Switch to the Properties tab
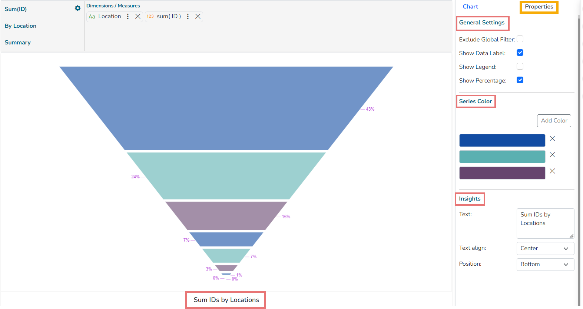Image resolution: width=583 pixels, height=309 pixels. click(539, 7)
